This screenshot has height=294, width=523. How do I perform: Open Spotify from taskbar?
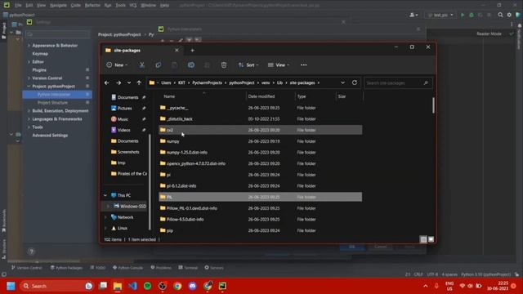(x=147, y=286)
